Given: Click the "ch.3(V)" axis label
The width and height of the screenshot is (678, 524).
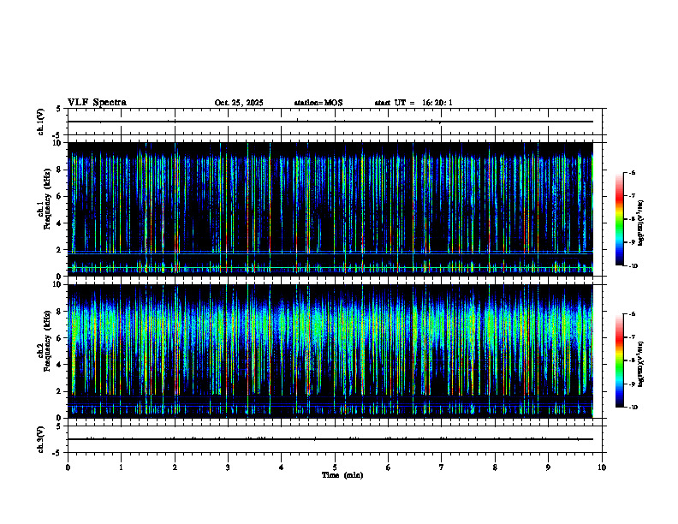Looking at the screenshot, I should [40, 439].
